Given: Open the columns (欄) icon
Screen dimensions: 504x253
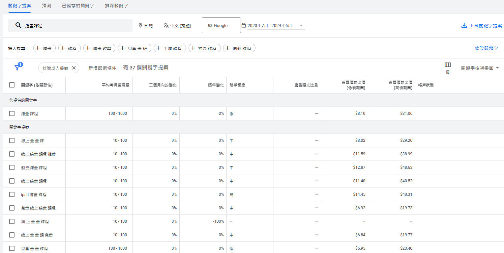Looking at the screenshot, I should click(448, 65).
